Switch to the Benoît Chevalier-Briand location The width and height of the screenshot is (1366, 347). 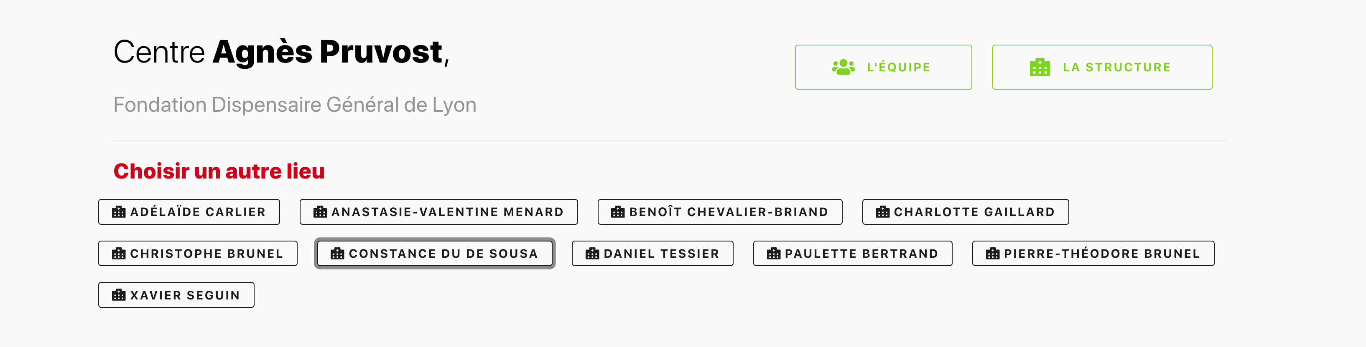720,212
